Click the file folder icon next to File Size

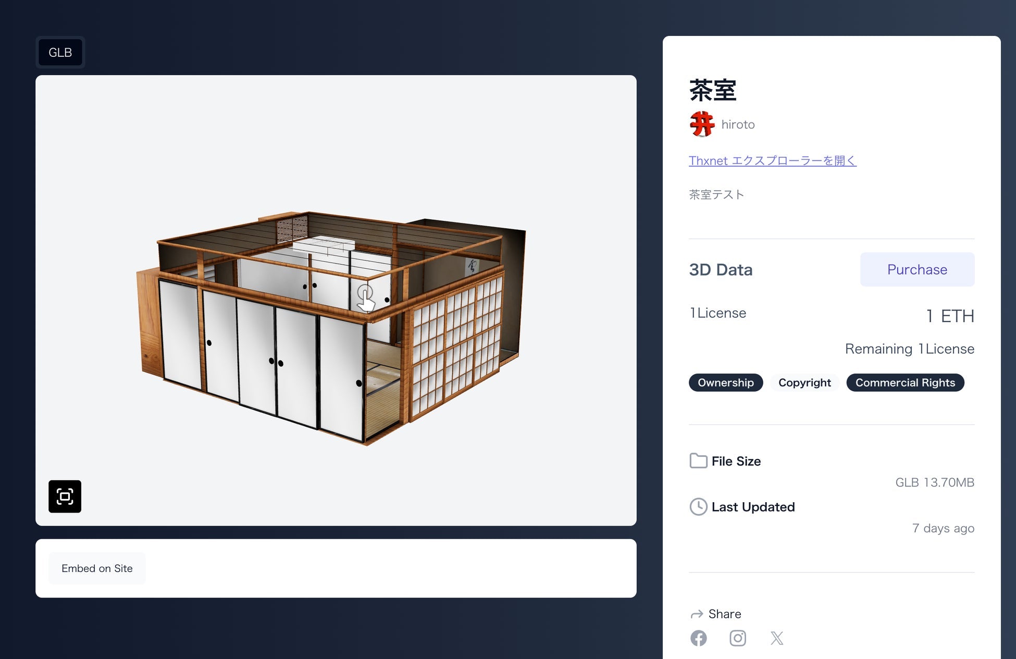698,461
